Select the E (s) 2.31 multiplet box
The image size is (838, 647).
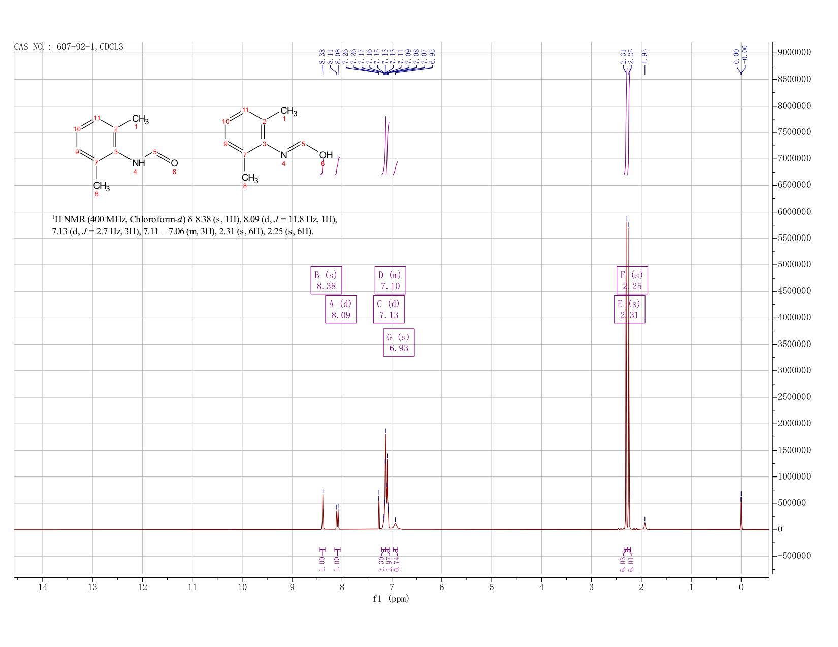pos(629,309)
